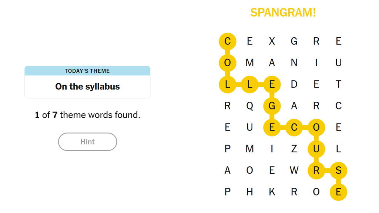Screen dimensions: 379x213
Task: Tap the letter N tile
Action: 294,63
